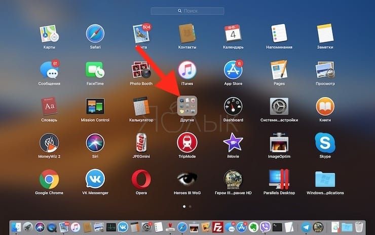Open QuickTime Player in the Dock

52,227
